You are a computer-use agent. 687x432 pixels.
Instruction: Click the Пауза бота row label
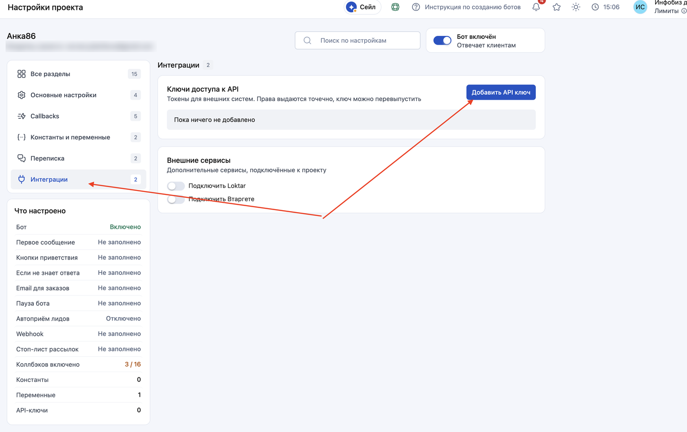click(x=33, y=303)
